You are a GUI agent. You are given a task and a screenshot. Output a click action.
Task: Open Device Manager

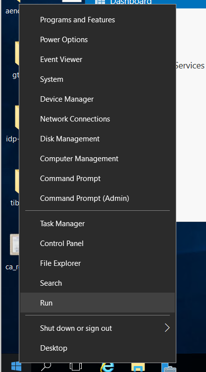coord(98,99)
